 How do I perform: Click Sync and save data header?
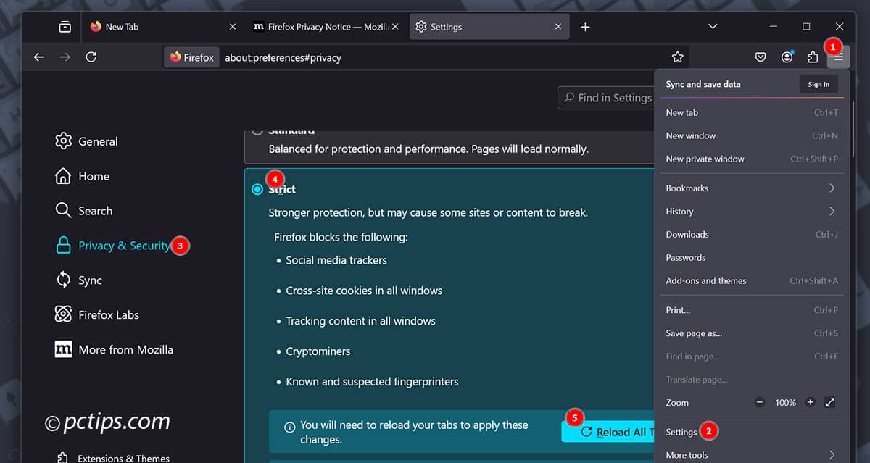(703, 84)
